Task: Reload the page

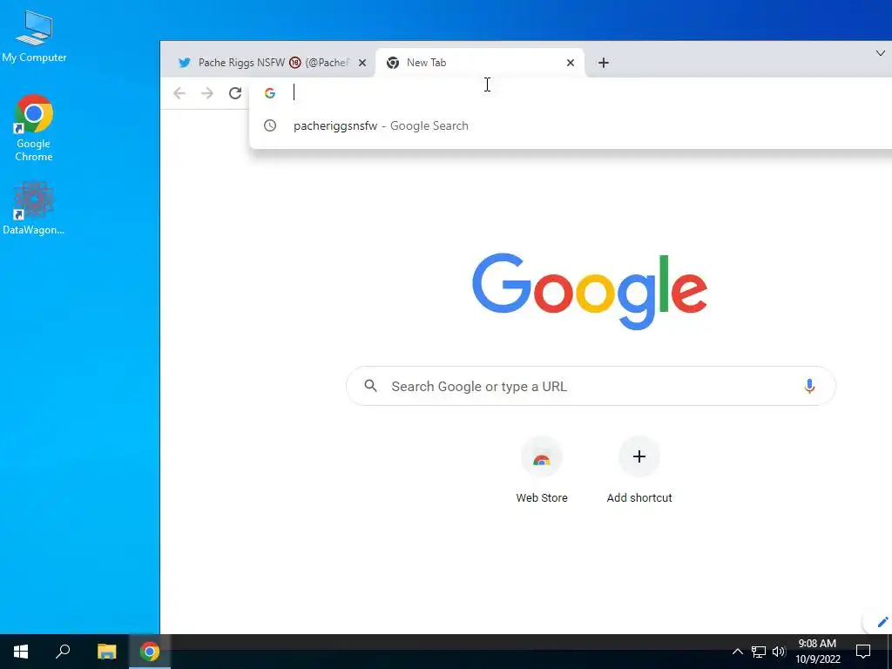Action: 235,92
